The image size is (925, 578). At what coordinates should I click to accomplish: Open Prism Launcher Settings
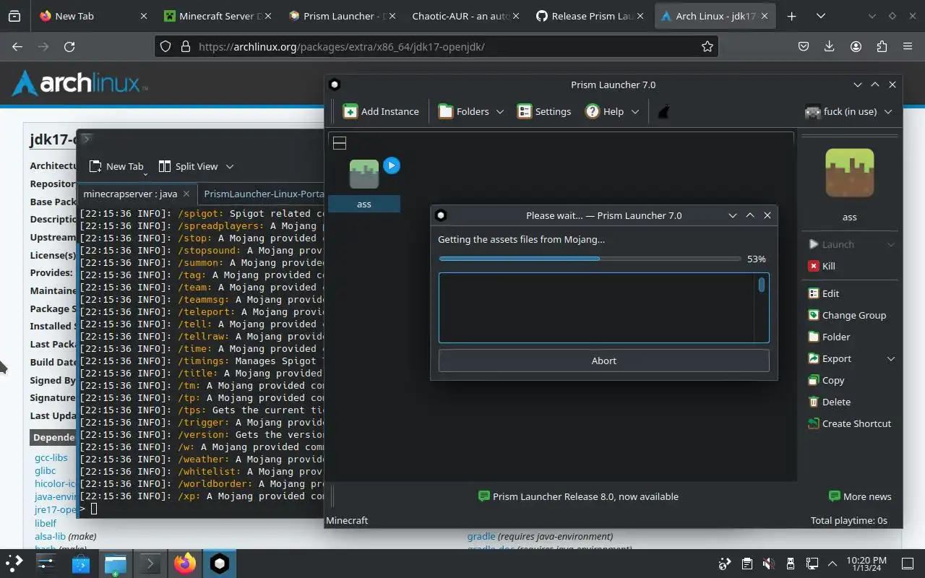point(544,111)
